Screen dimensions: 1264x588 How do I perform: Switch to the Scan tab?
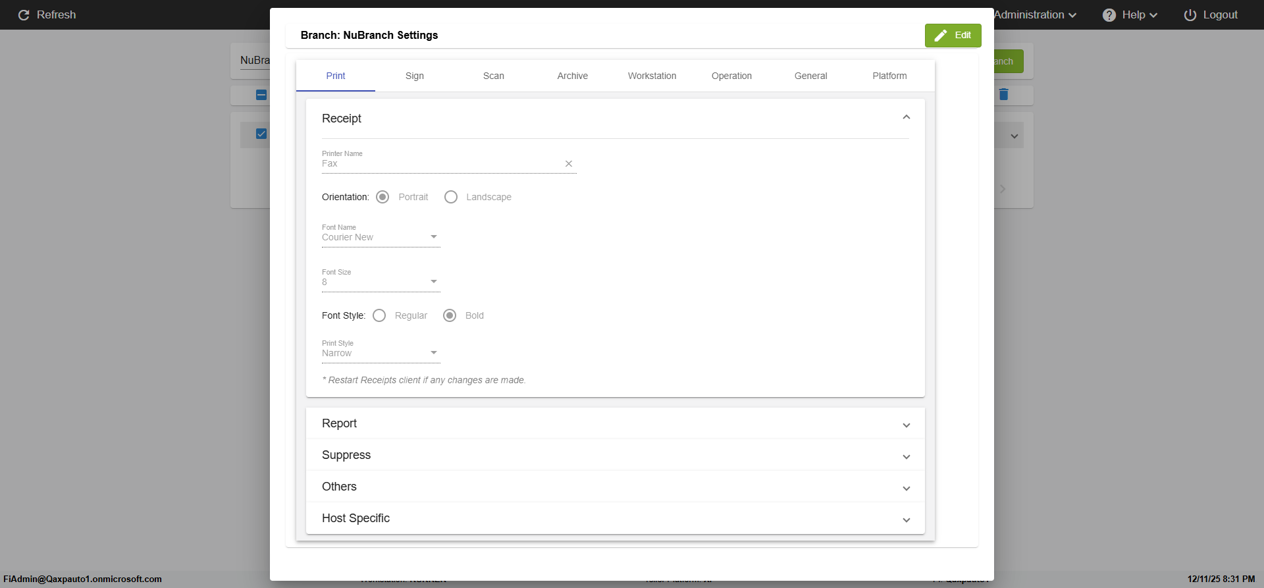494,76
